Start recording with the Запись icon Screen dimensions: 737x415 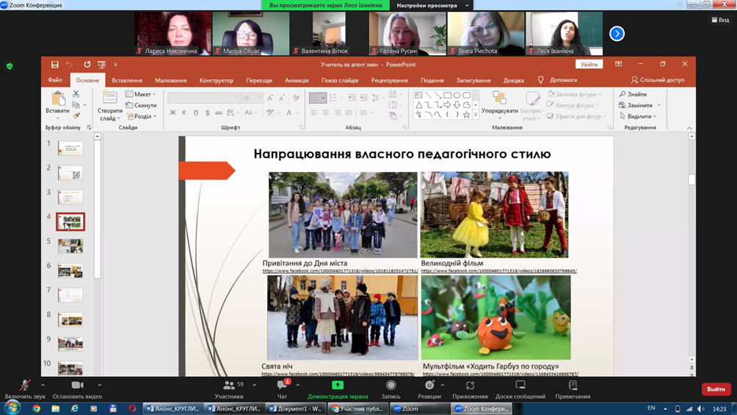[391, 386]
